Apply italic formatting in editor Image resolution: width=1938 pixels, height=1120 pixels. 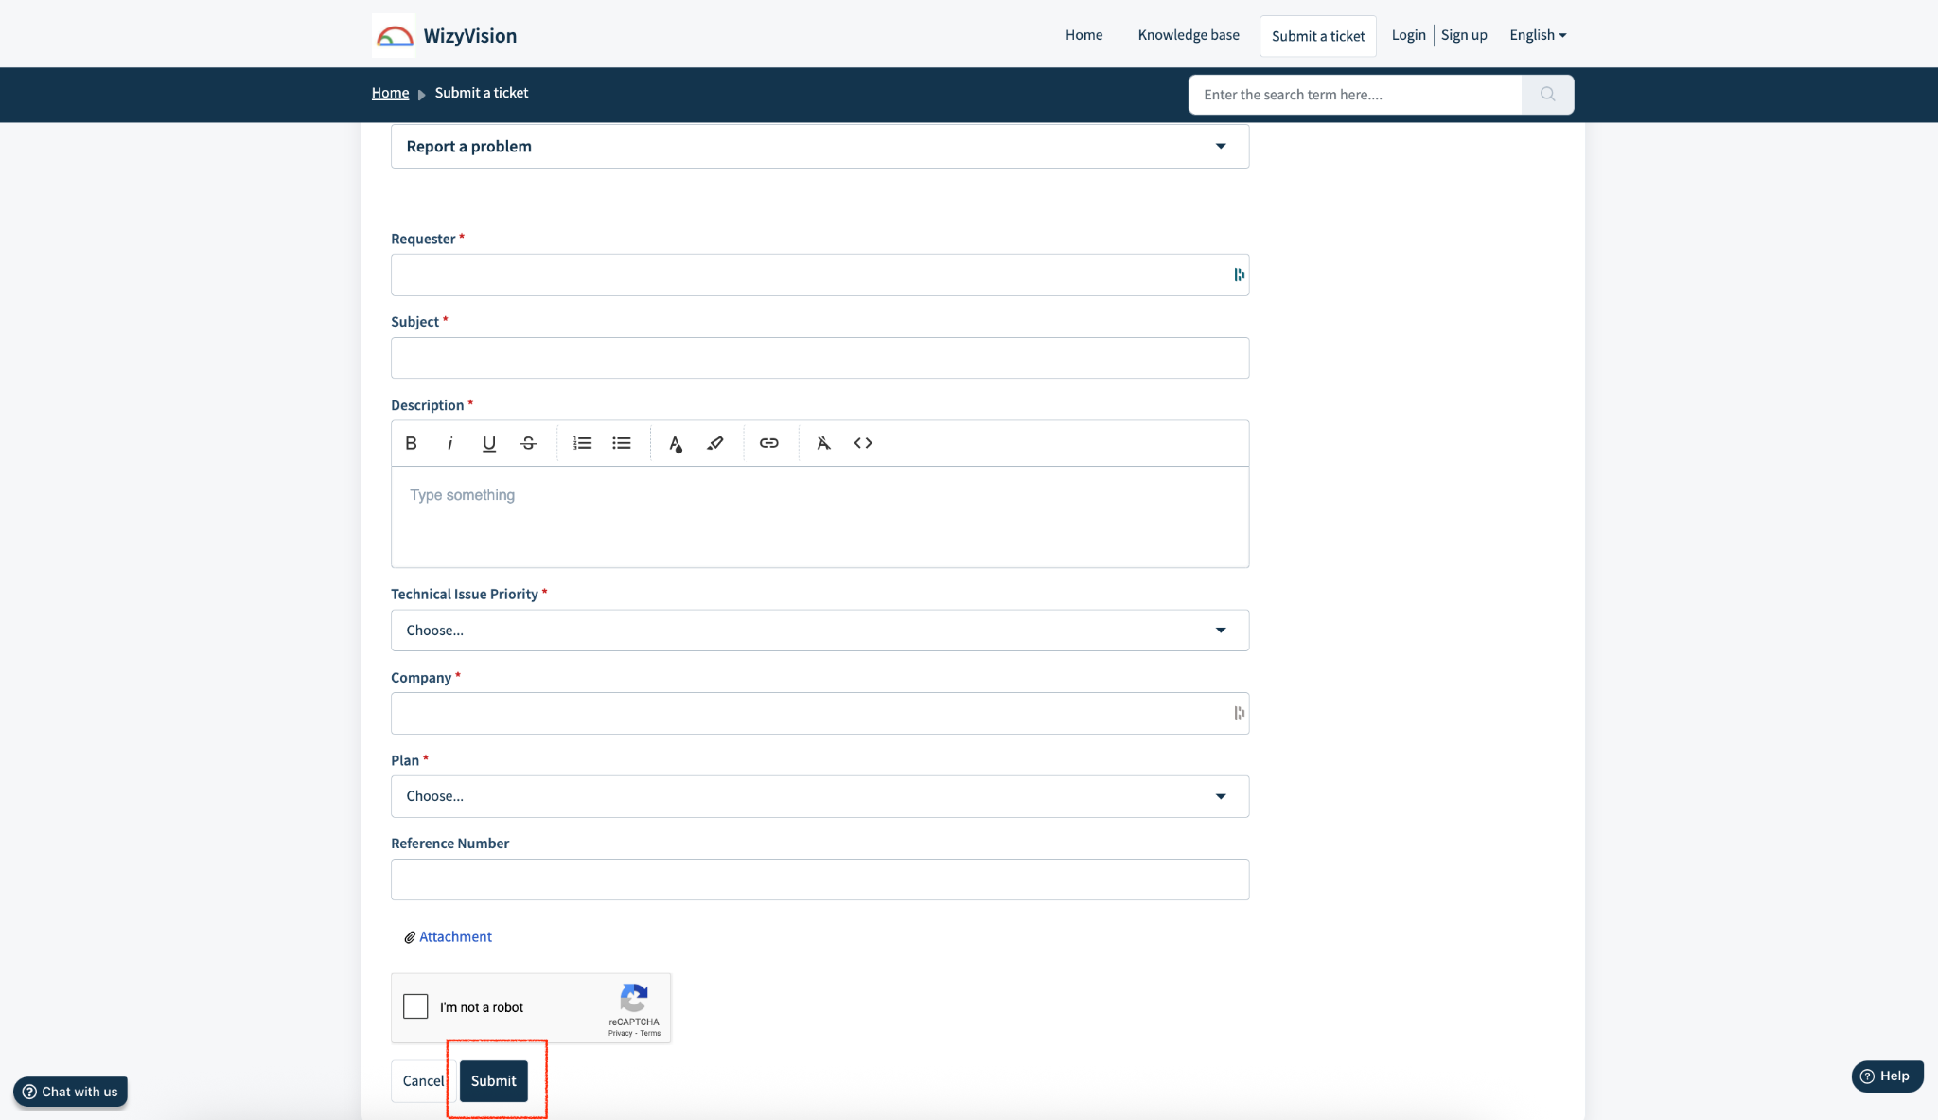pyautogui.click(x=450, y=443)
